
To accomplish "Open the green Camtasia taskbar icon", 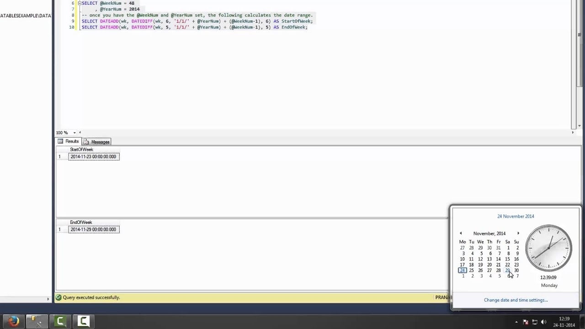I will 60,321.
